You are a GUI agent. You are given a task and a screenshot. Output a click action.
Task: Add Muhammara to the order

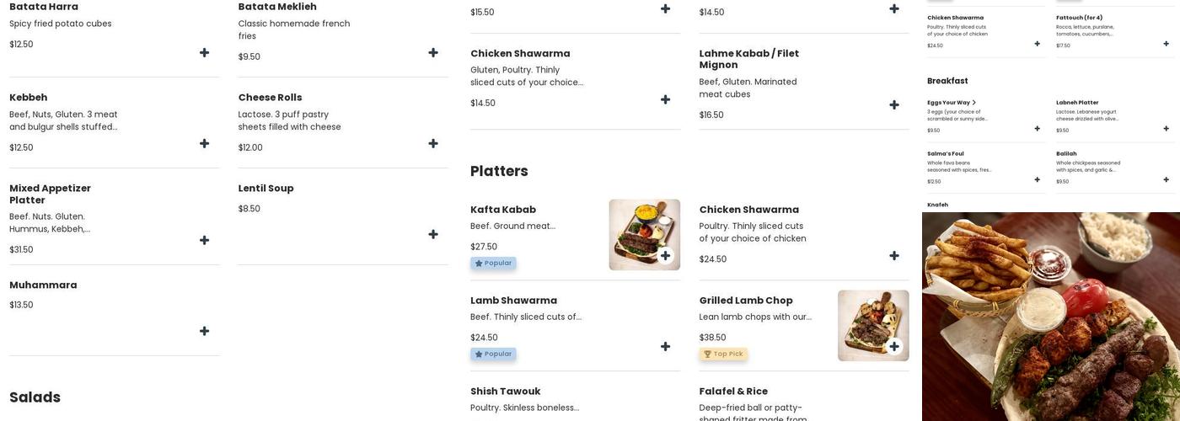coord(204,332)
